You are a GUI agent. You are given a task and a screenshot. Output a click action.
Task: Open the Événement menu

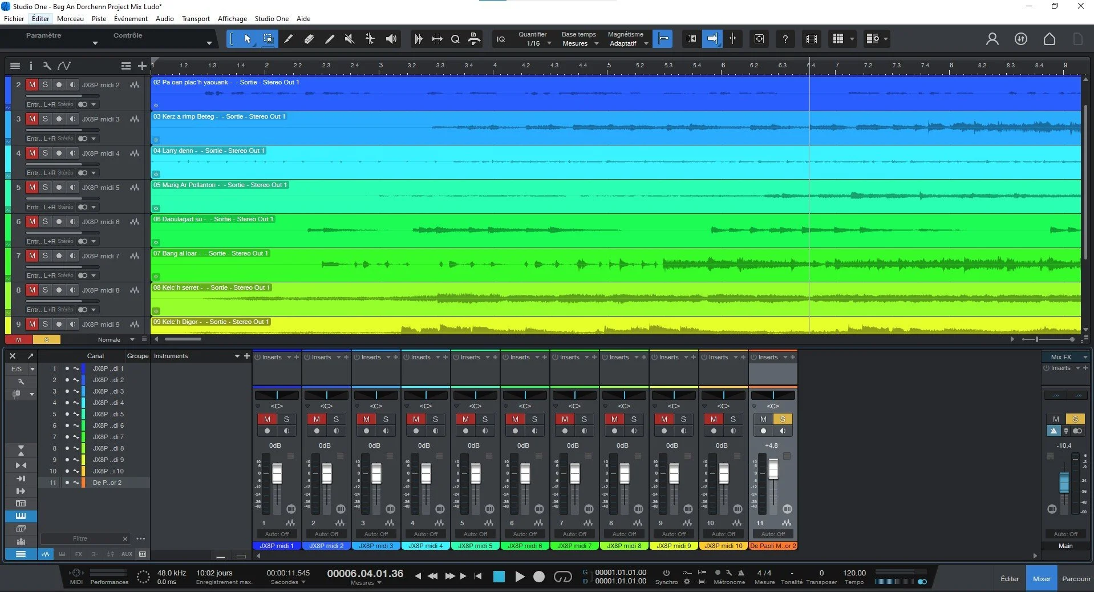(x=131, y=18)
